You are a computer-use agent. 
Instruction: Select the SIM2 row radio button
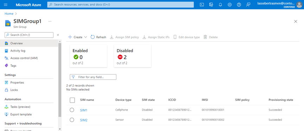72,120
